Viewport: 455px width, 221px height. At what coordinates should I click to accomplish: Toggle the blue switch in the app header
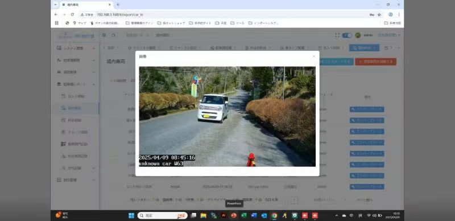[x=347, y=35]
